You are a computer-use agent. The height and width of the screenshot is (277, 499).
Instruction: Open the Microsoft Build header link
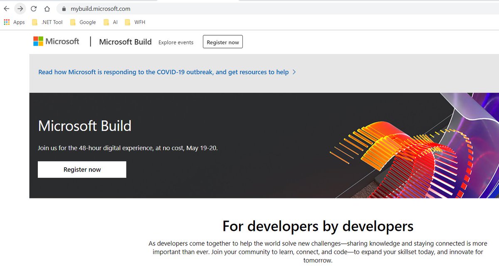(125, 42)
